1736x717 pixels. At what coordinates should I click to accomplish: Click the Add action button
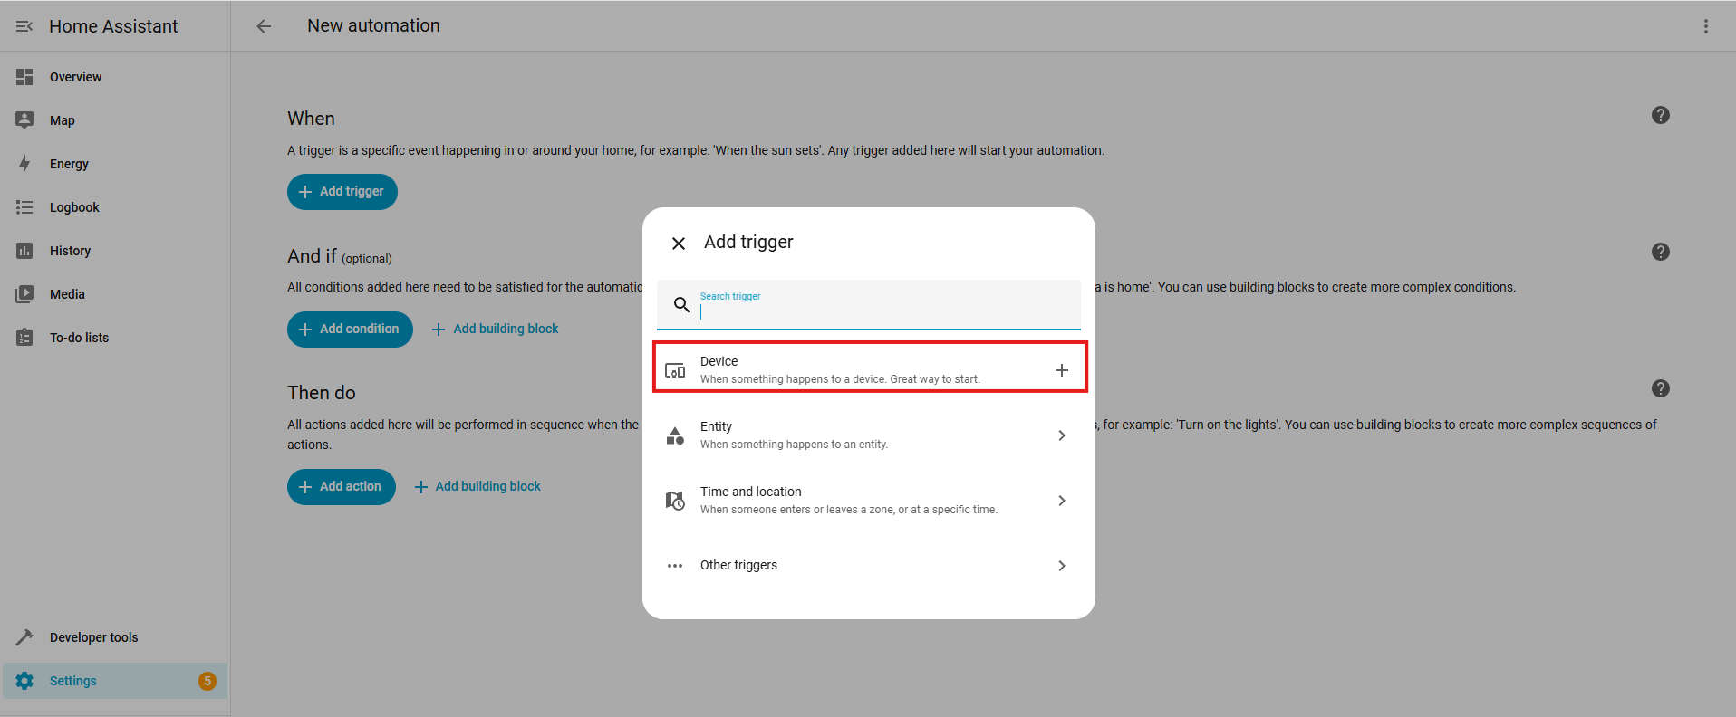coord(342,487)
